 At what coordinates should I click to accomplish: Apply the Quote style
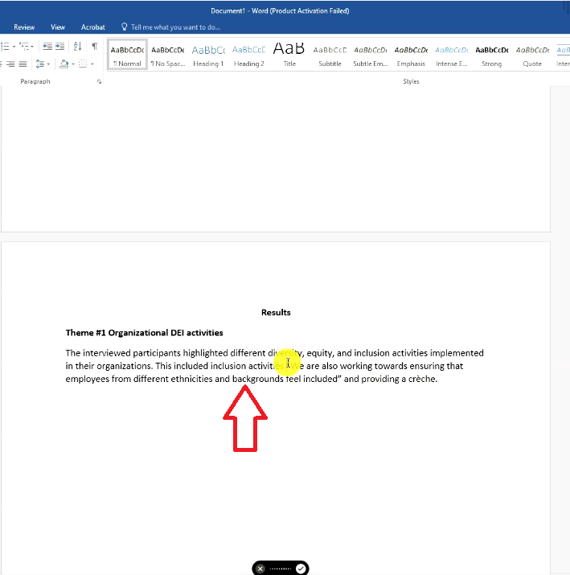pos(532,55)
